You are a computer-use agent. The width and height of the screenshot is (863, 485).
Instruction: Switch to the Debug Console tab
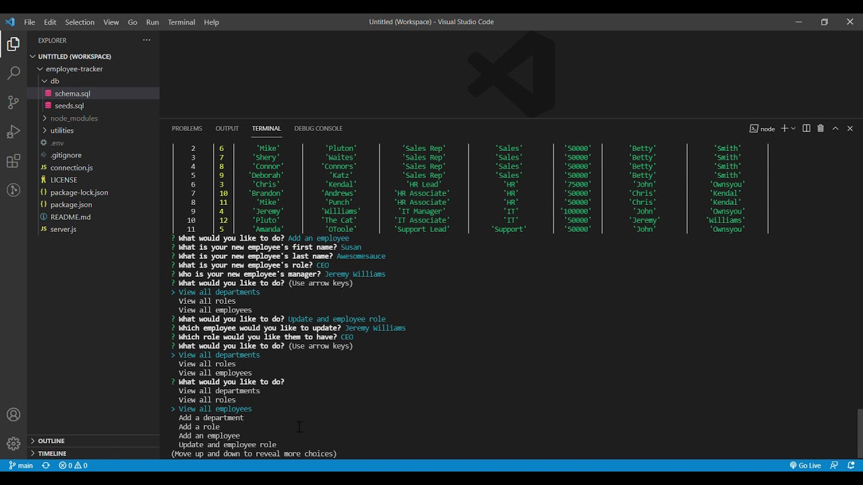pos(318,129)
